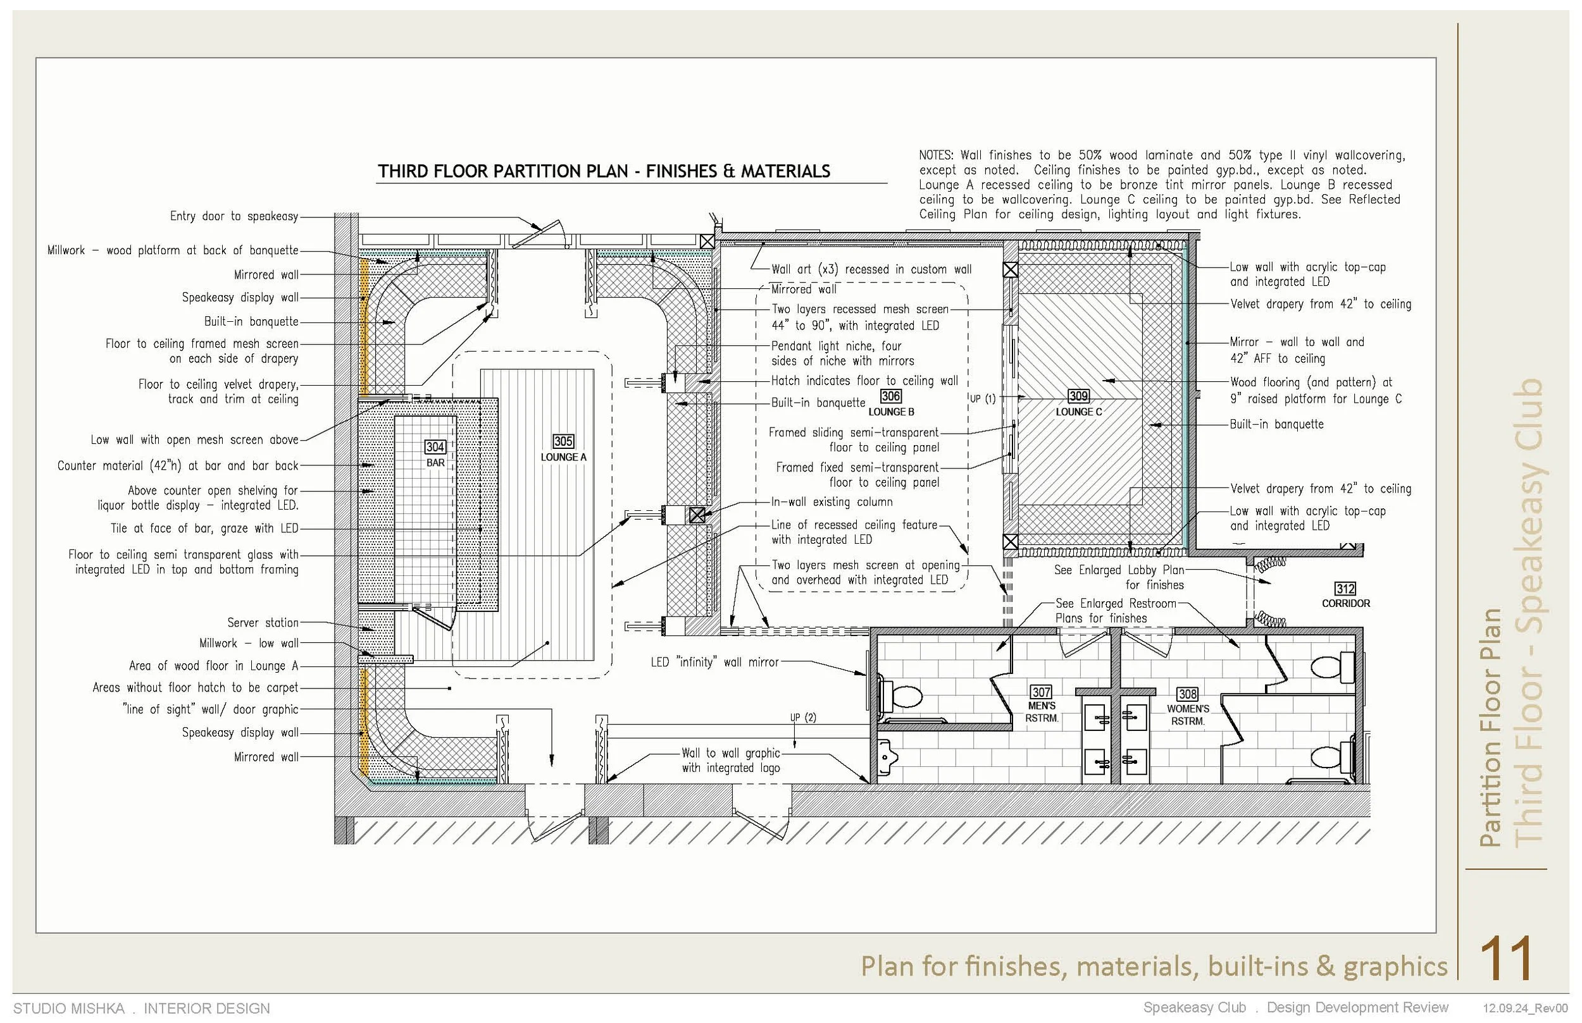Click the 'UP (2)' stair marker
The width and height of the screenshot is (1582, 1023).
(x=803, y=718)
